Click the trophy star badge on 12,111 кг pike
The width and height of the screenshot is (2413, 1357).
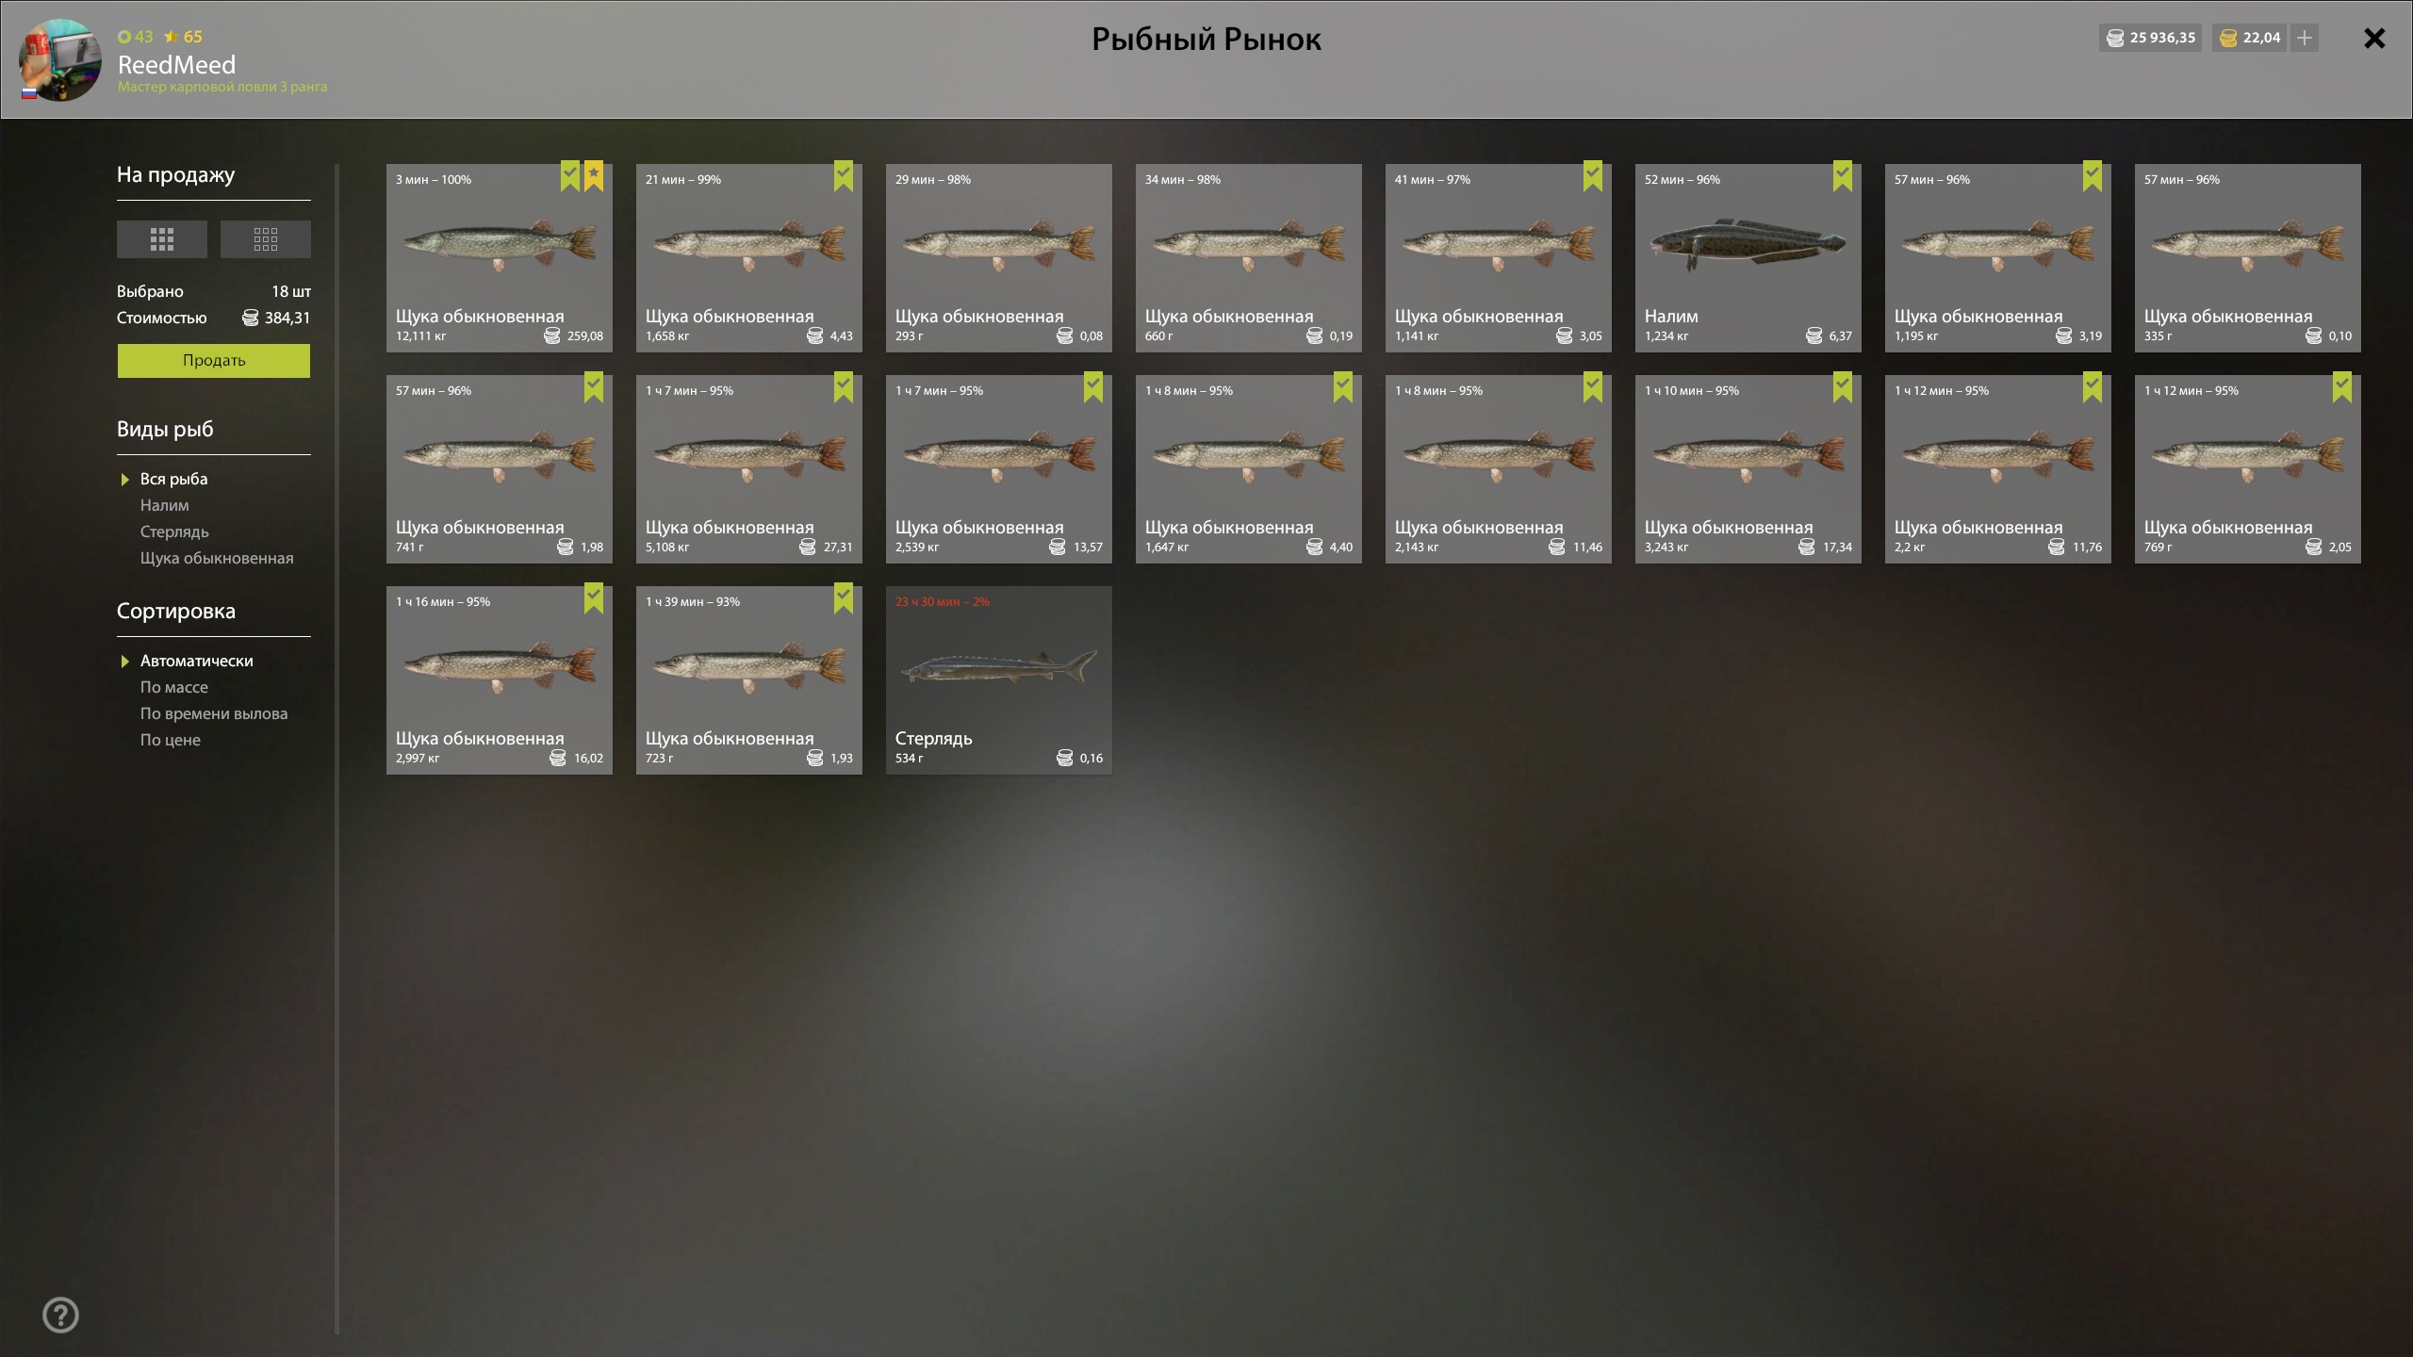594,175
